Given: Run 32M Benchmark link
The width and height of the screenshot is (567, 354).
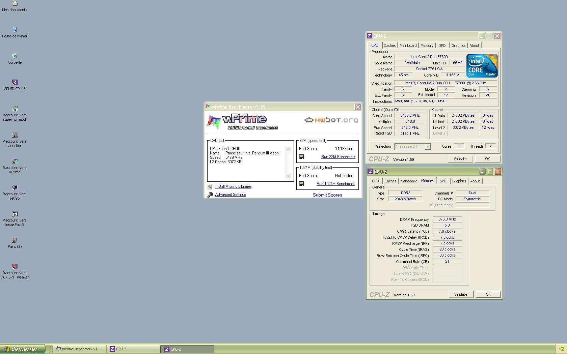Looking at the screenshot, I should (x=338, y=157).
